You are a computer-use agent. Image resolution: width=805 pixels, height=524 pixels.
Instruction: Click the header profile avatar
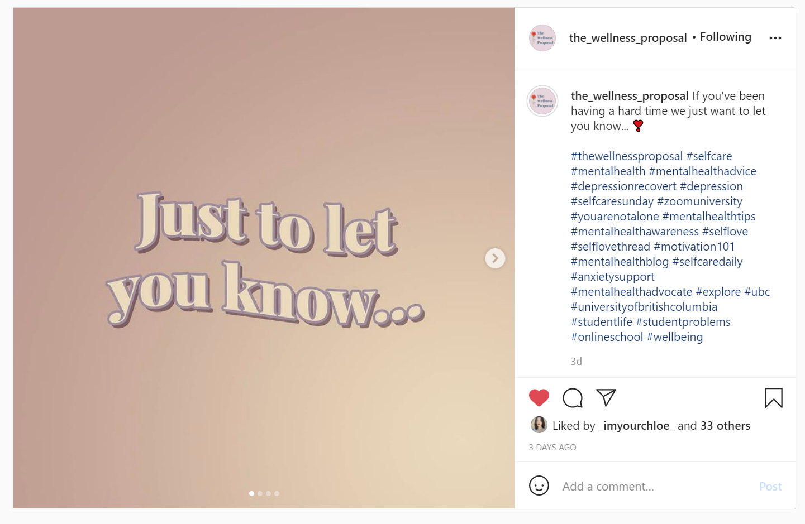tap(542, 38)
